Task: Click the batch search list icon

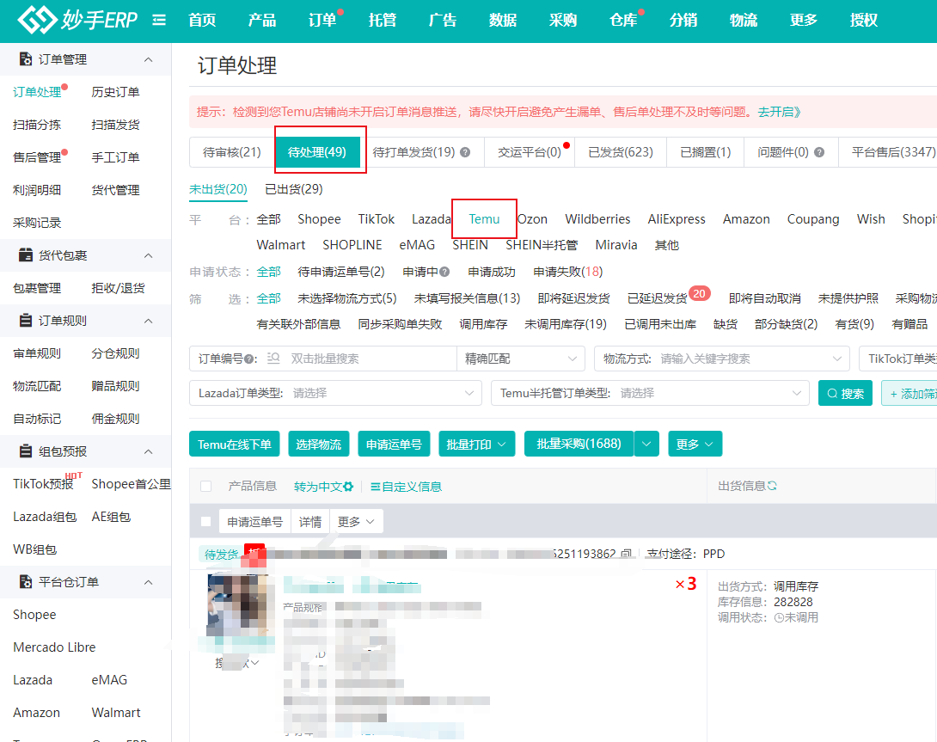Action: point(273,359)
